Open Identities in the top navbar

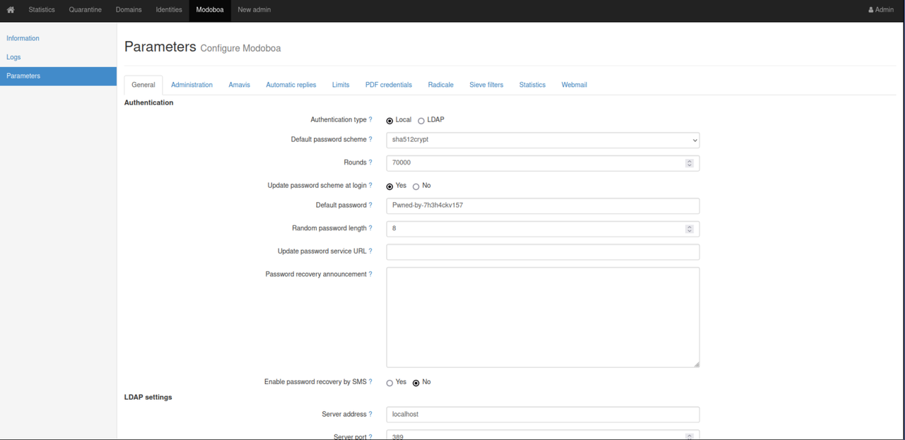coord(169,10)
